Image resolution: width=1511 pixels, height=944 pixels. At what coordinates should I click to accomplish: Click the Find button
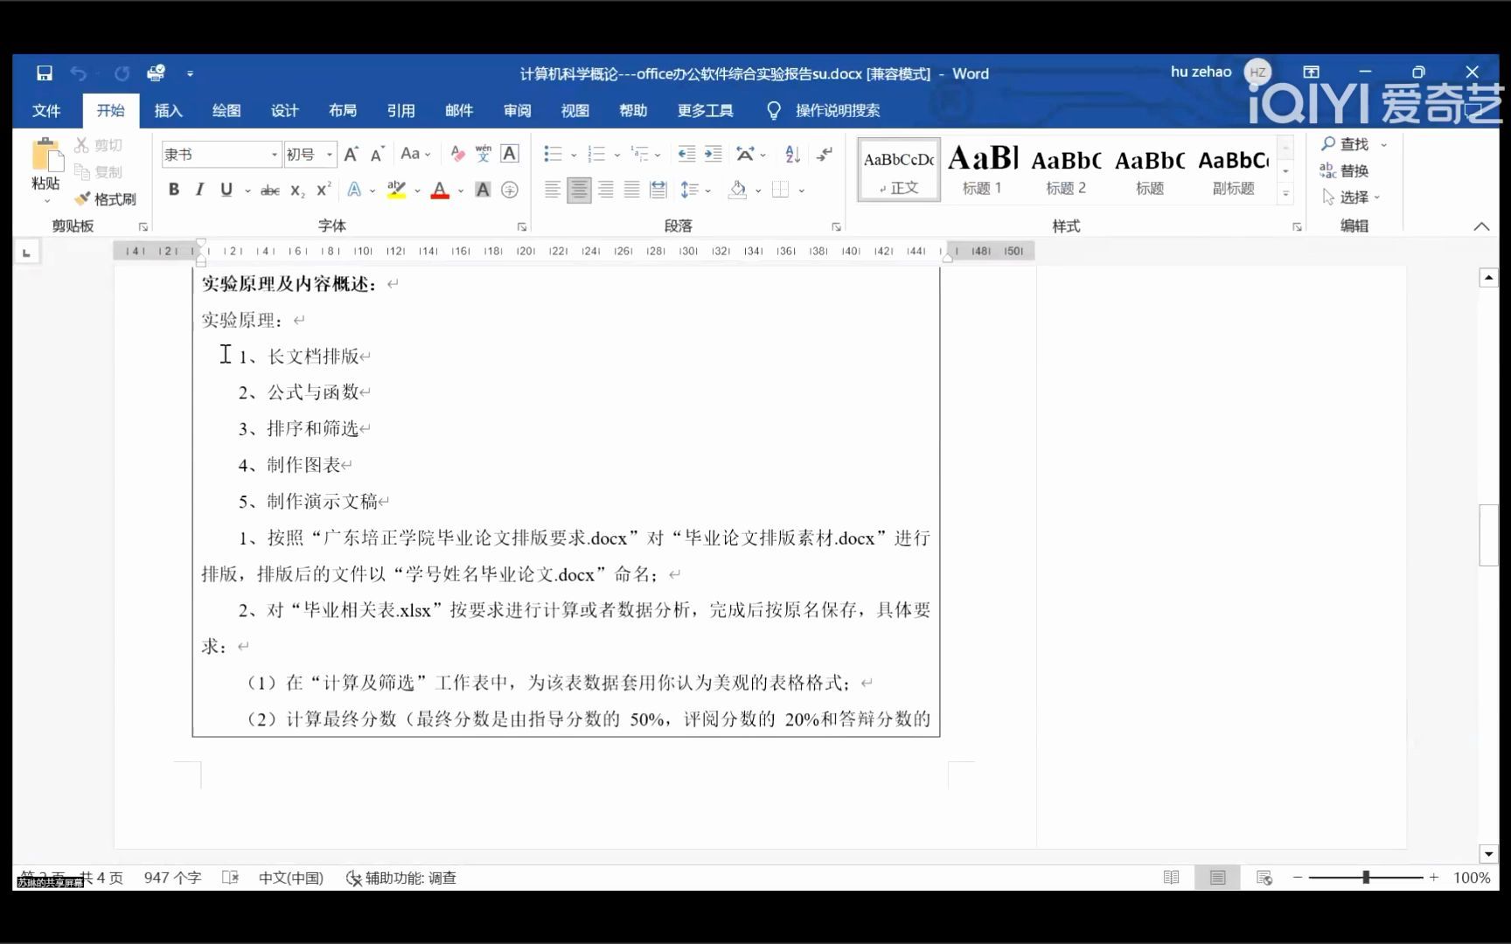(x=1345, y=144)
